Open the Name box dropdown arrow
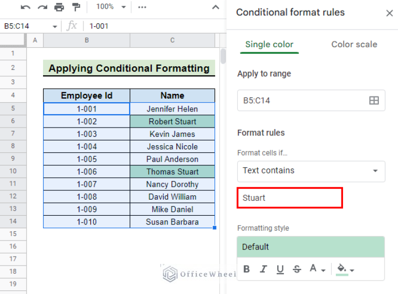 tap(55, 26)
